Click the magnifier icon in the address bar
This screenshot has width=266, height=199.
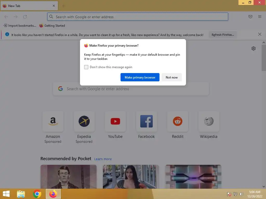click(x=51, y=17)
